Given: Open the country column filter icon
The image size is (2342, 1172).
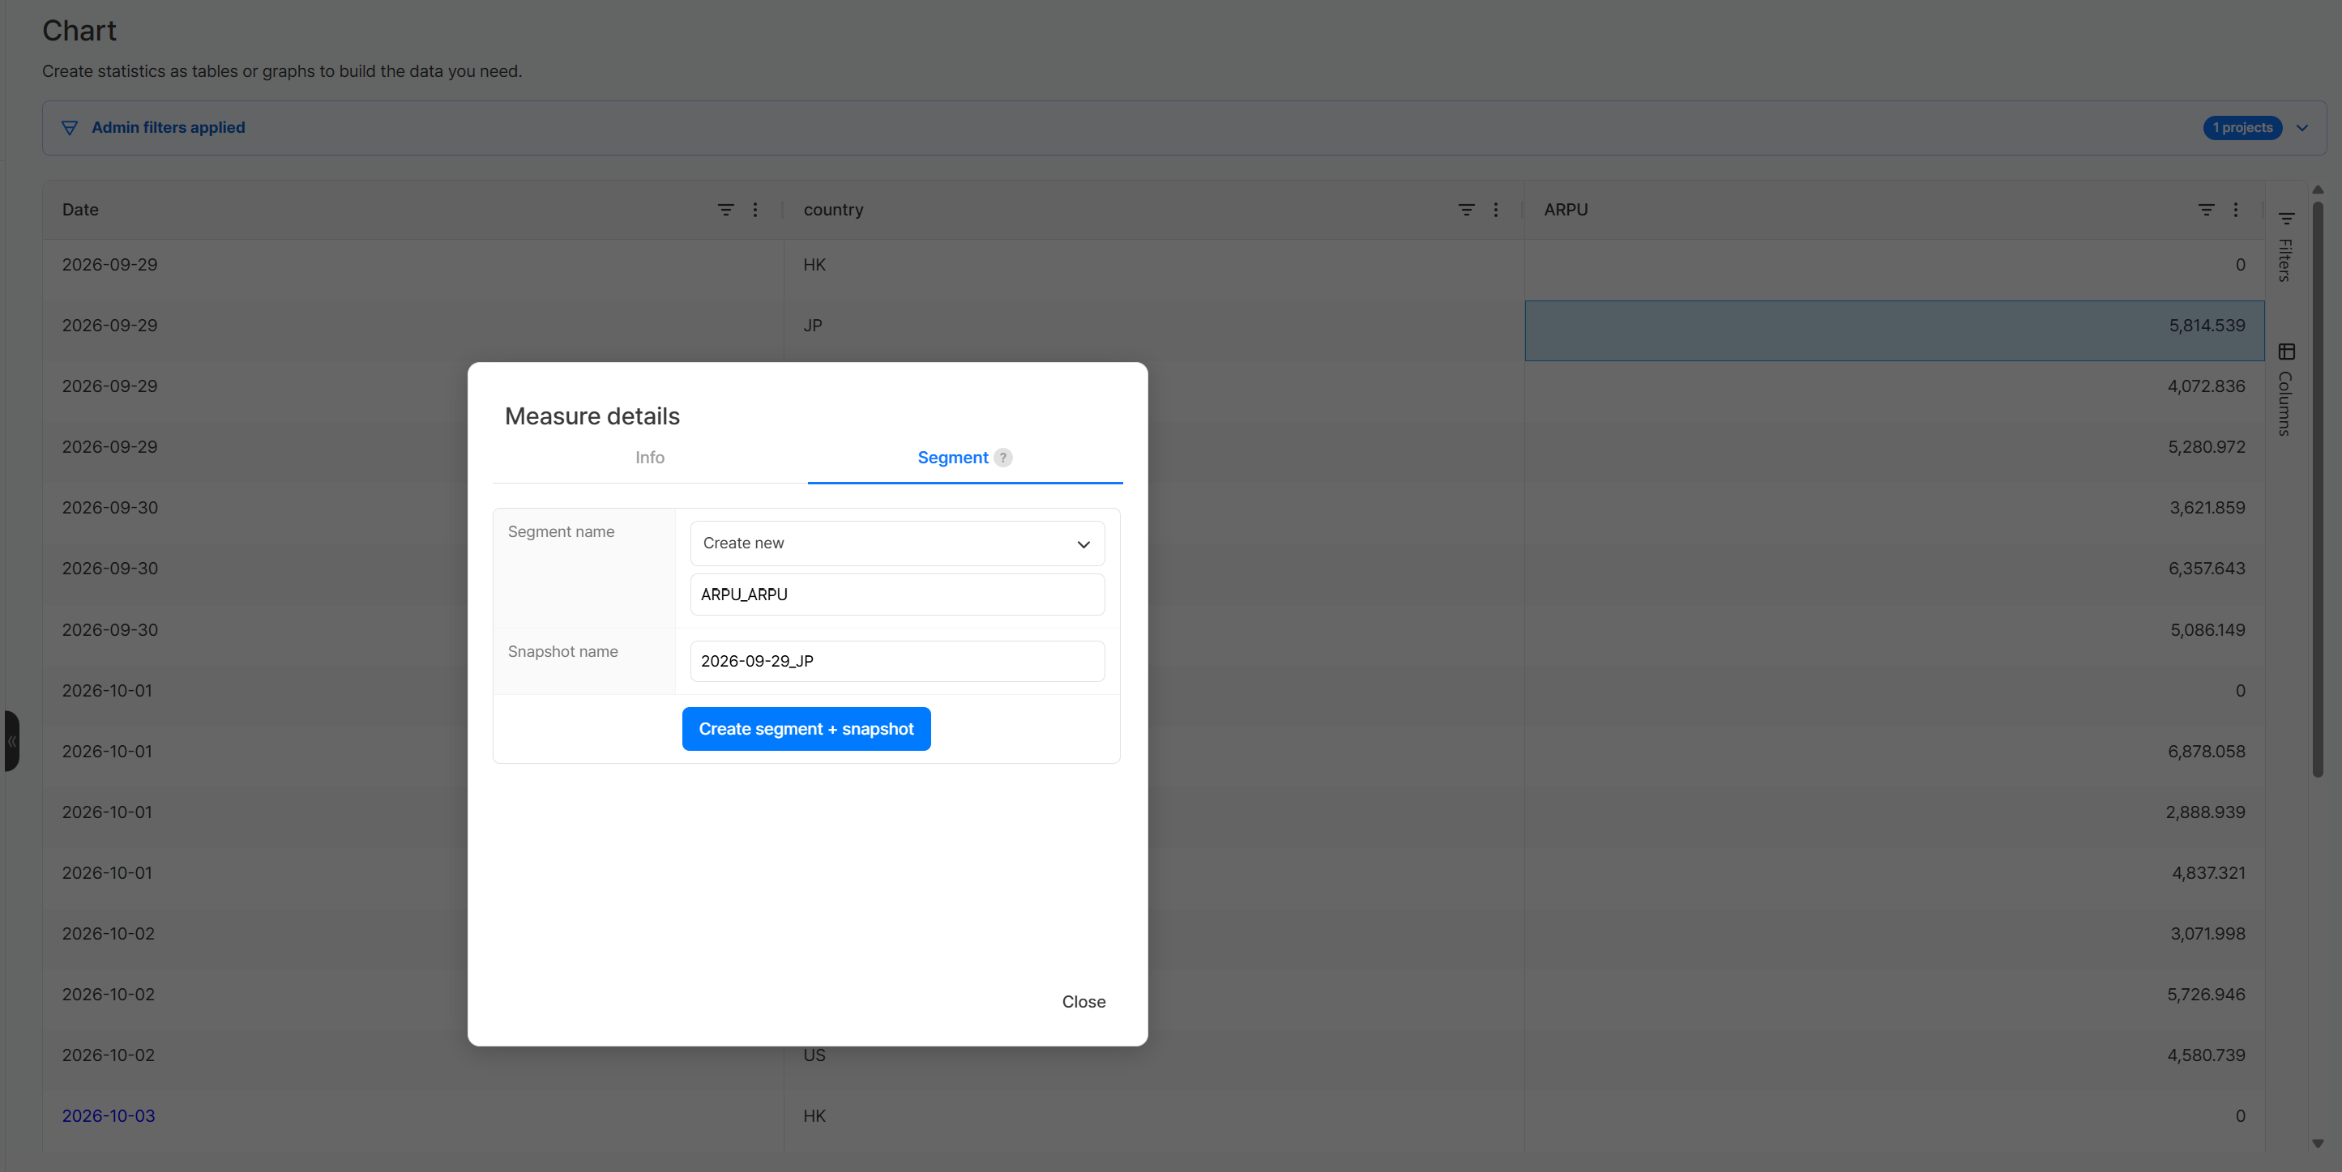Looking at the screenshot, I should click(1467, 210).
